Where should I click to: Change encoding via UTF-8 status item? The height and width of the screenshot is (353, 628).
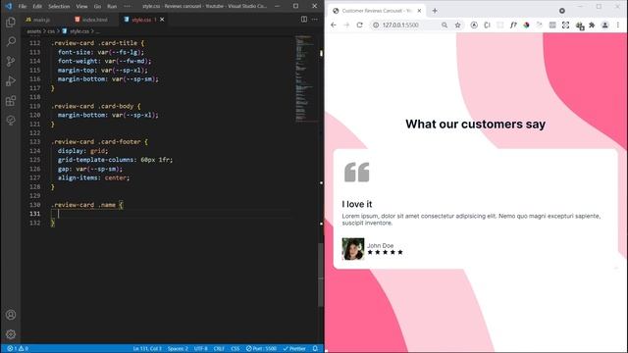200,349
